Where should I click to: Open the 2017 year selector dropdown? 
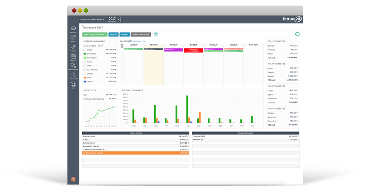[114, 19]
